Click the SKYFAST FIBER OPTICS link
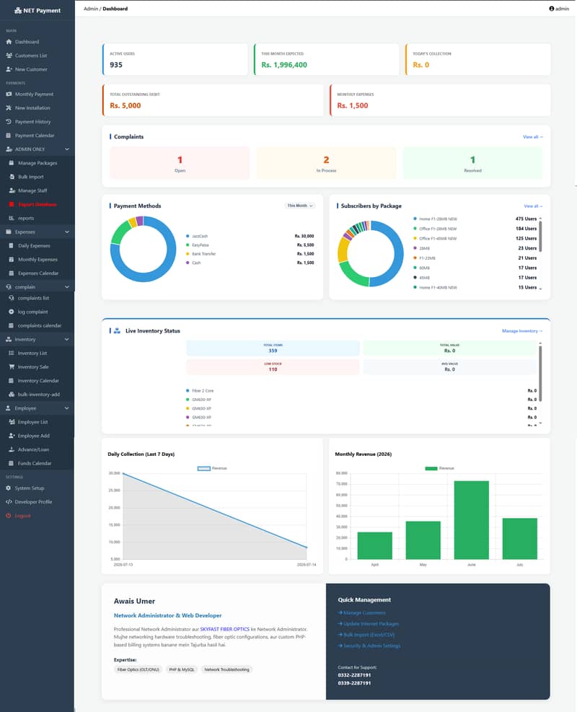This screenshot has height=712, width=577. (225, 629)
